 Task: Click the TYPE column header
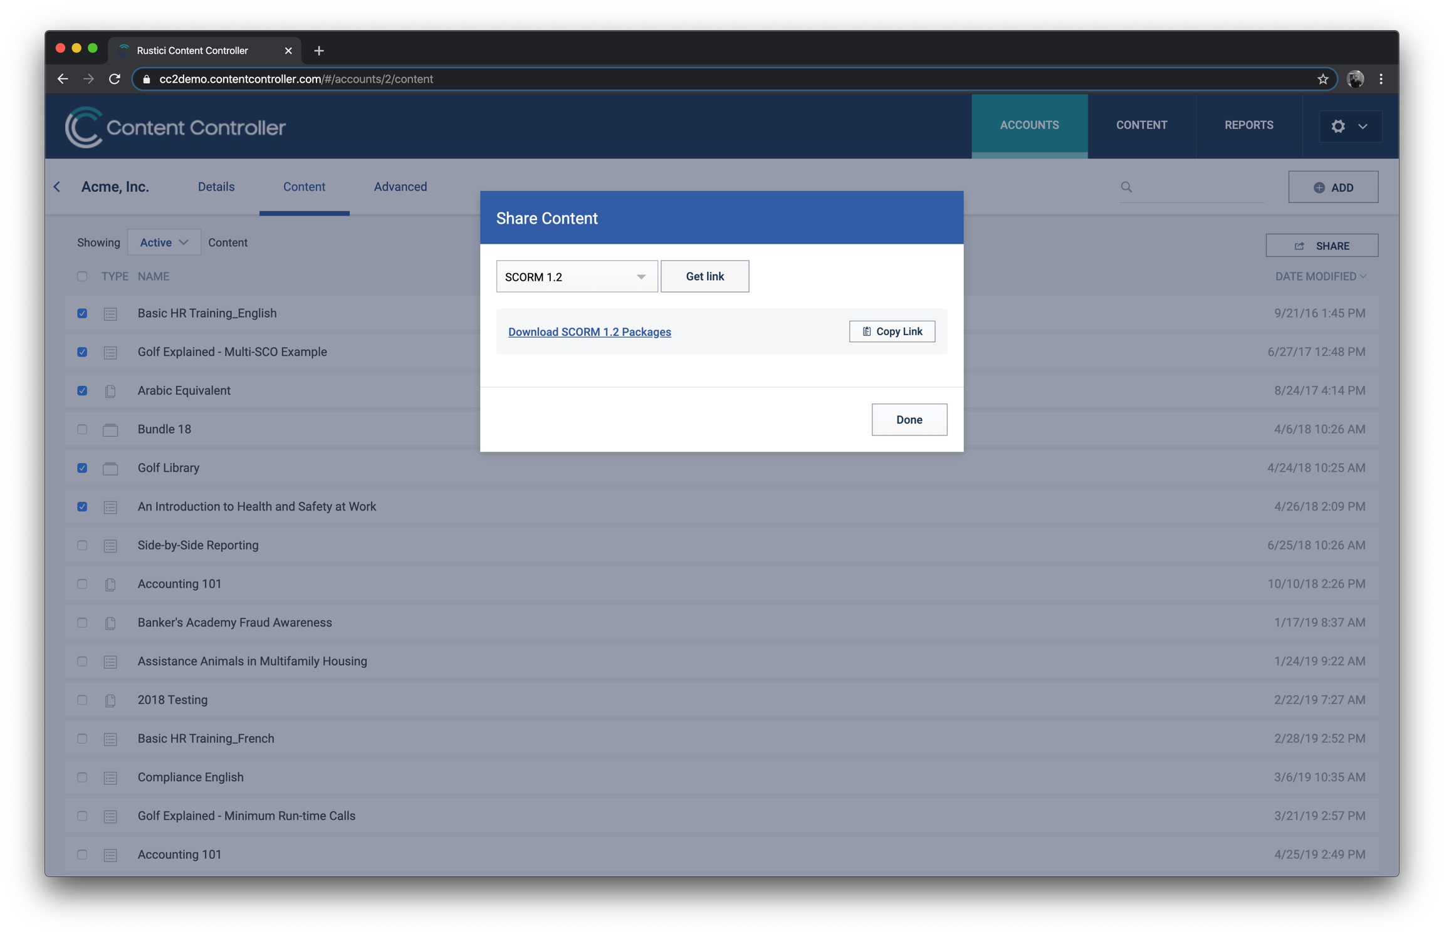pyautogui.click(x=115, y=276)
